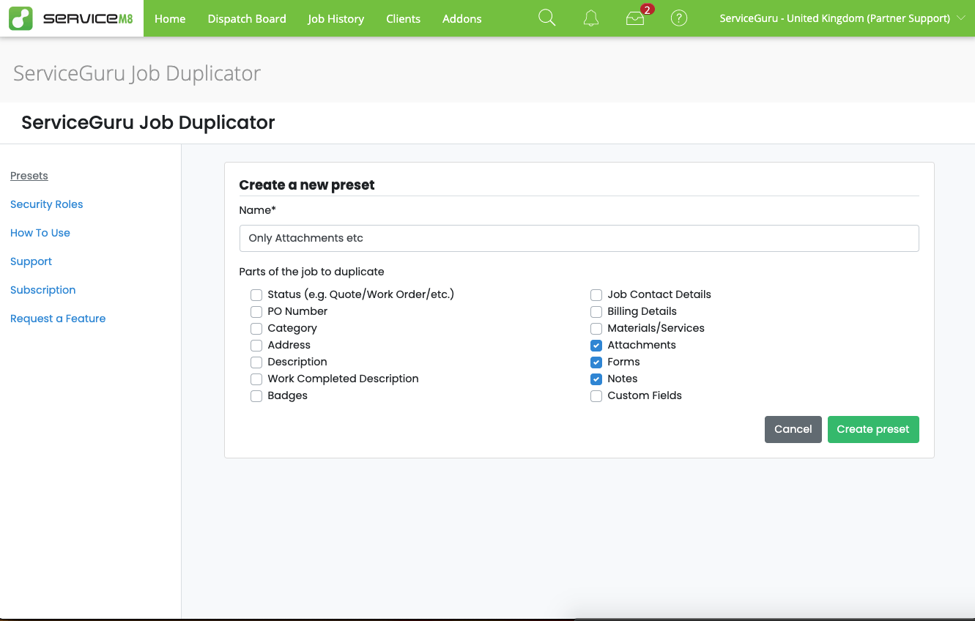This screenshot has width=975, height=621.
Task: Check the Work Completed Description checkbox
Action: [x=256, y=379]
